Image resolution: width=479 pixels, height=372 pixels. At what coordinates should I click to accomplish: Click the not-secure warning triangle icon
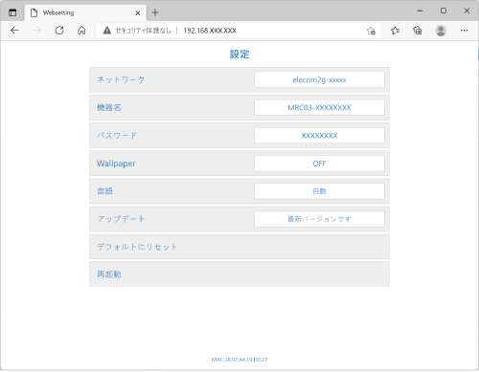click(x=107, y=31)
